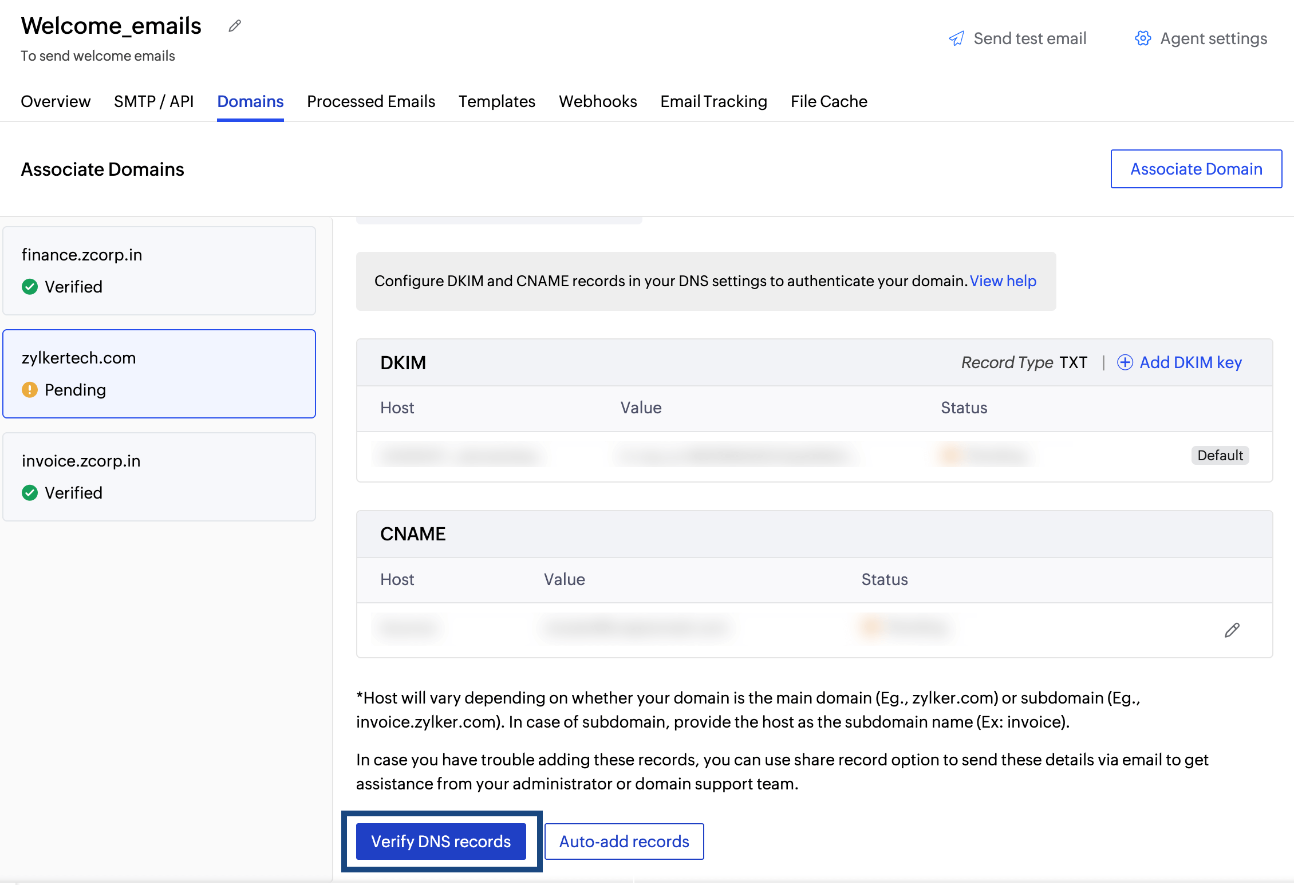Go to the Processed Emails tab

(371, 101)
